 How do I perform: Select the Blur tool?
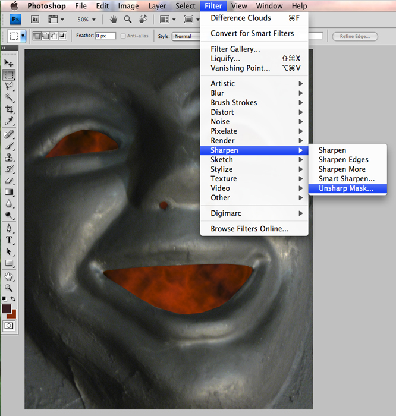pos(9,203)
